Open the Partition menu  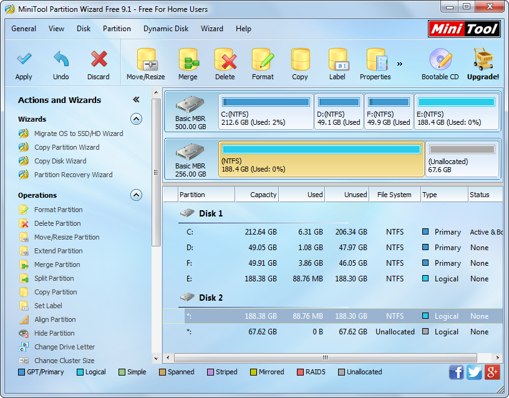coord(117,29)
